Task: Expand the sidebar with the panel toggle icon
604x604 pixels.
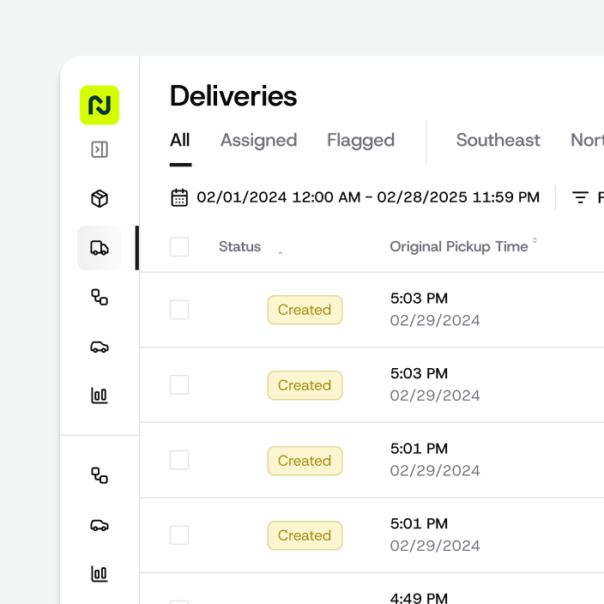Action: pos(100,149)
